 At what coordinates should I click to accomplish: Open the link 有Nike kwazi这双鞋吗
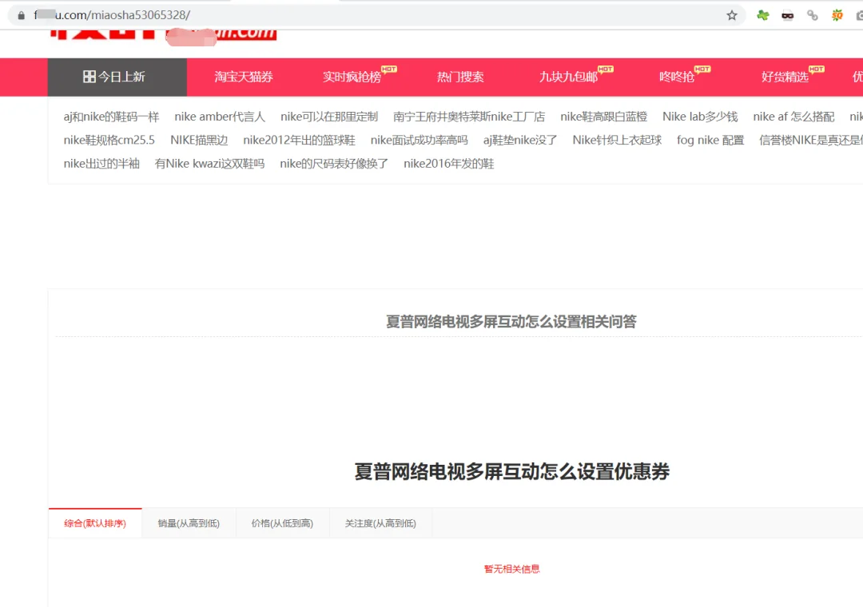coord(209,164)
